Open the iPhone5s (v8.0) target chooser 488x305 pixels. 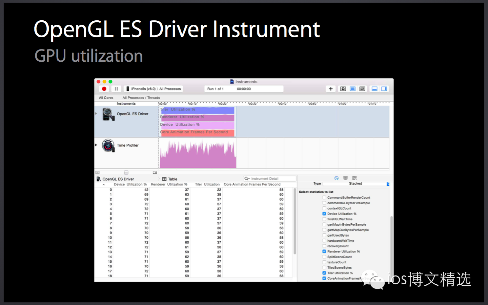tap(141, 89)
